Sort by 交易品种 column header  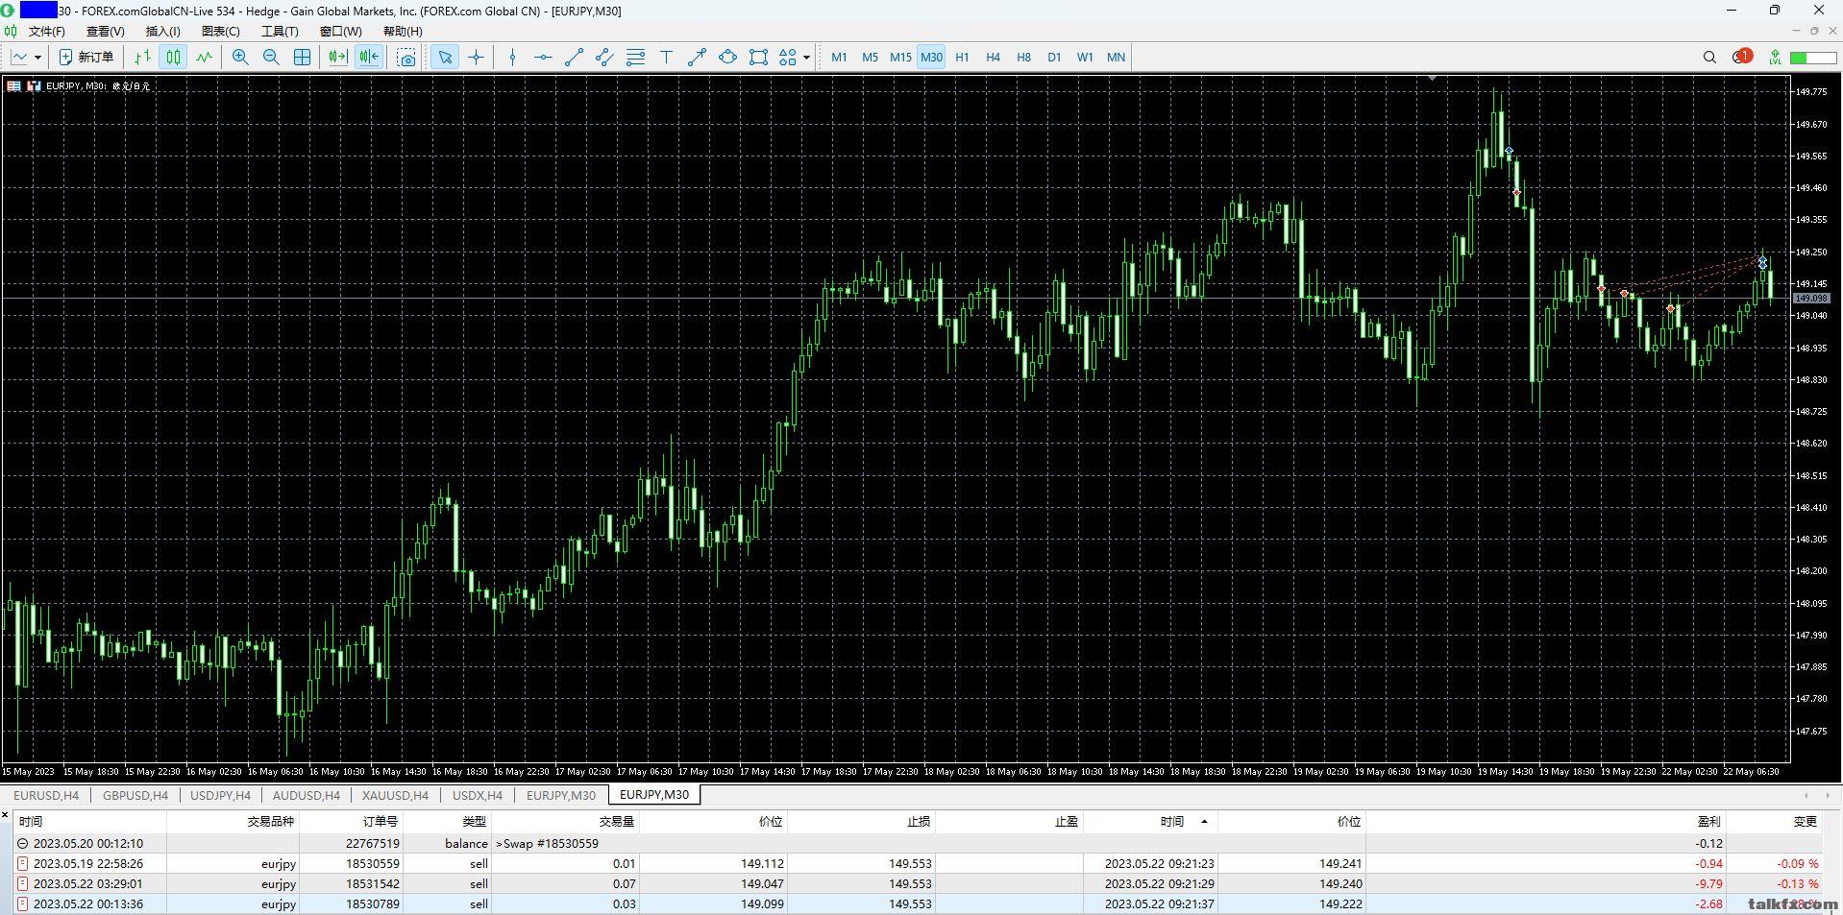(x=270, y=821)
